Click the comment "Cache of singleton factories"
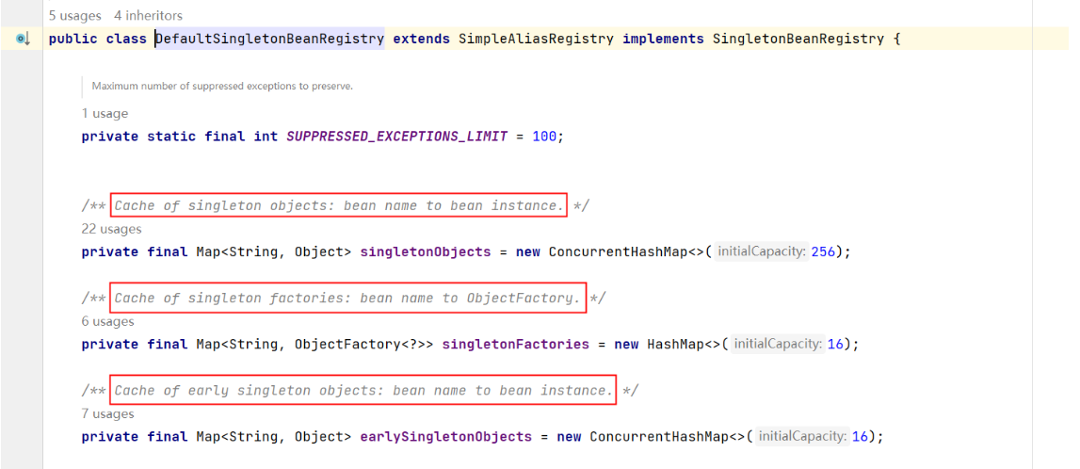 (347, 299)
